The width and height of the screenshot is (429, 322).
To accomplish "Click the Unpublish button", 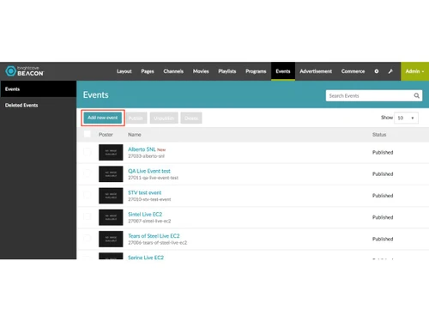I will [164, 118].
